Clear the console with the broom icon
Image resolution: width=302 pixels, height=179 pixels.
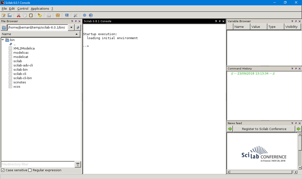click(x=40, y=15)
